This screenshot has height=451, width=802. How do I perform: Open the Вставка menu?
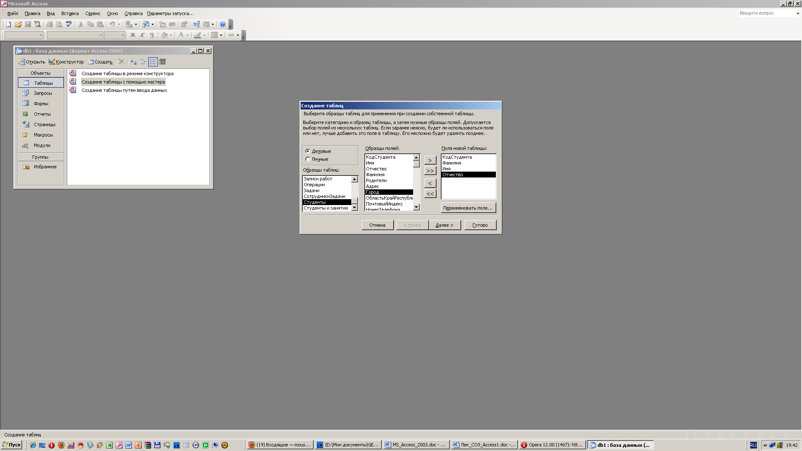tap(70, 13)
